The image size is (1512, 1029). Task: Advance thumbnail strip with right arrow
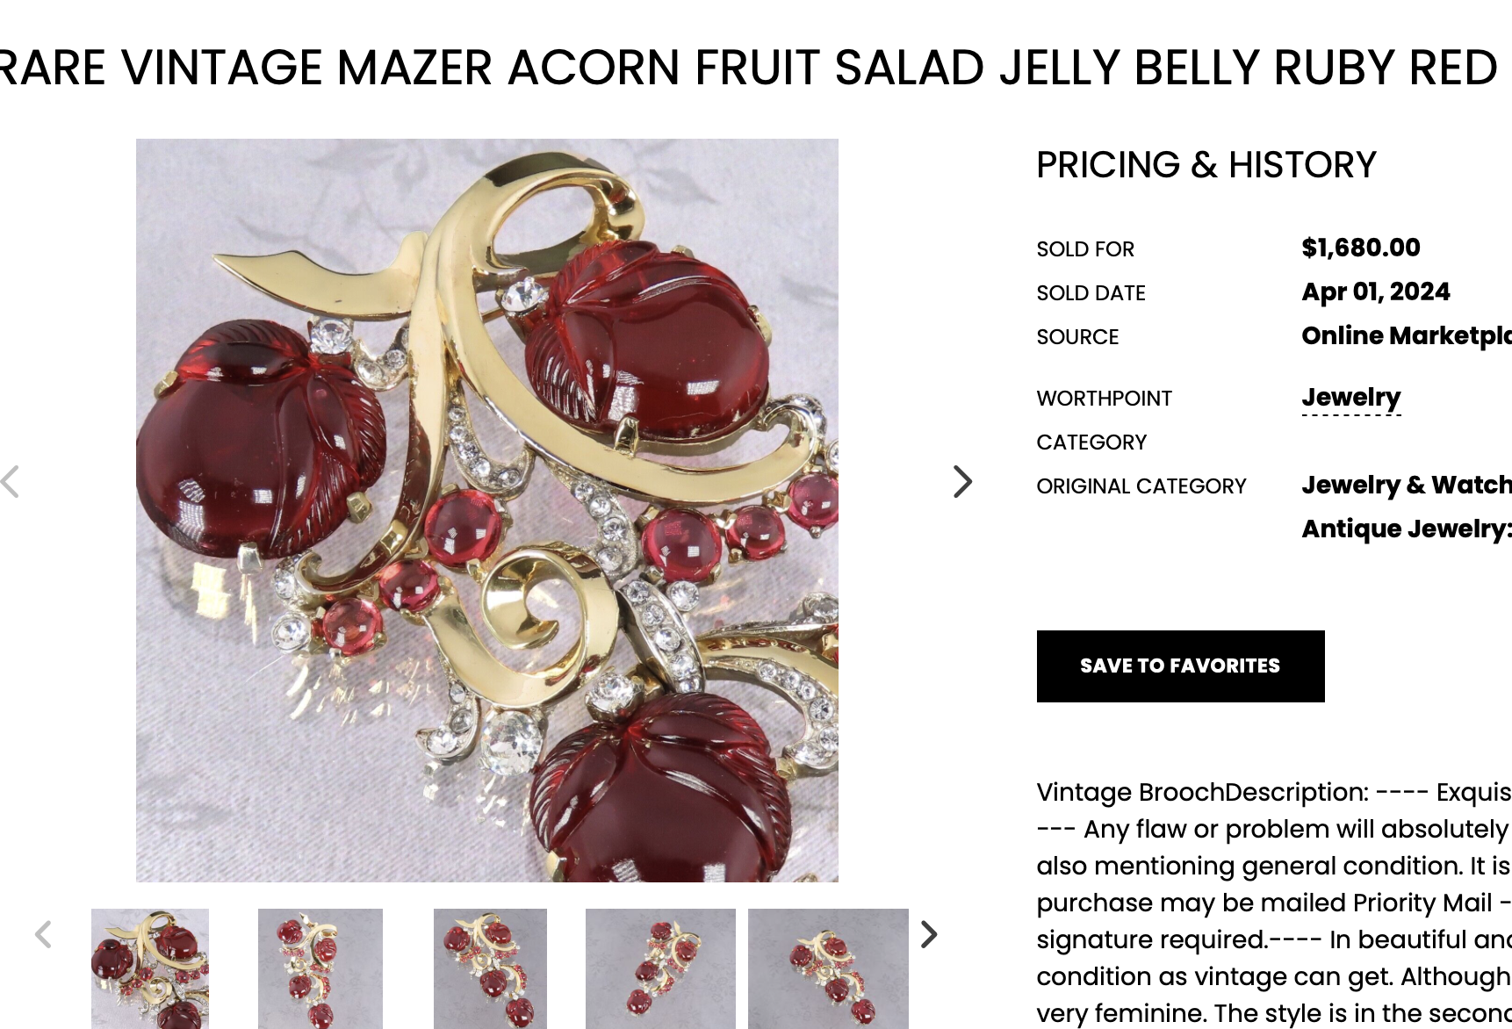click(x=929, y=934)
